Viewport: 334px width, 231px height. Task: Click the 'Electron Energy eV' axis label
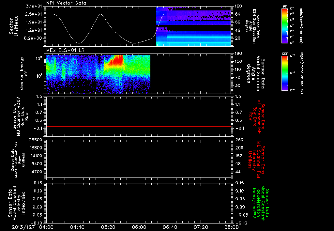tap(23, 73)
